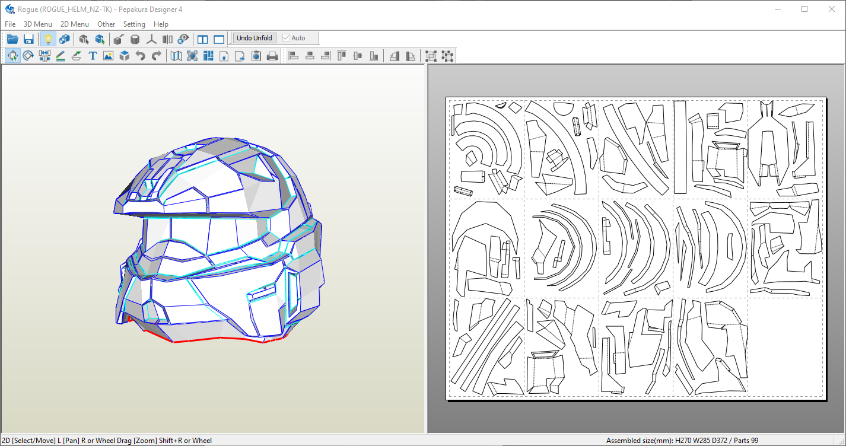846x446 pixels.
Task: Expand the Help menu
Action: point(161,24)
